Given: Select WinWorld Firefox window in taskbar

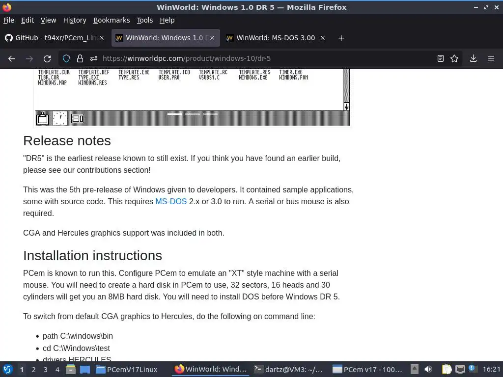Looking at the screenshot, I should (211, 369).
